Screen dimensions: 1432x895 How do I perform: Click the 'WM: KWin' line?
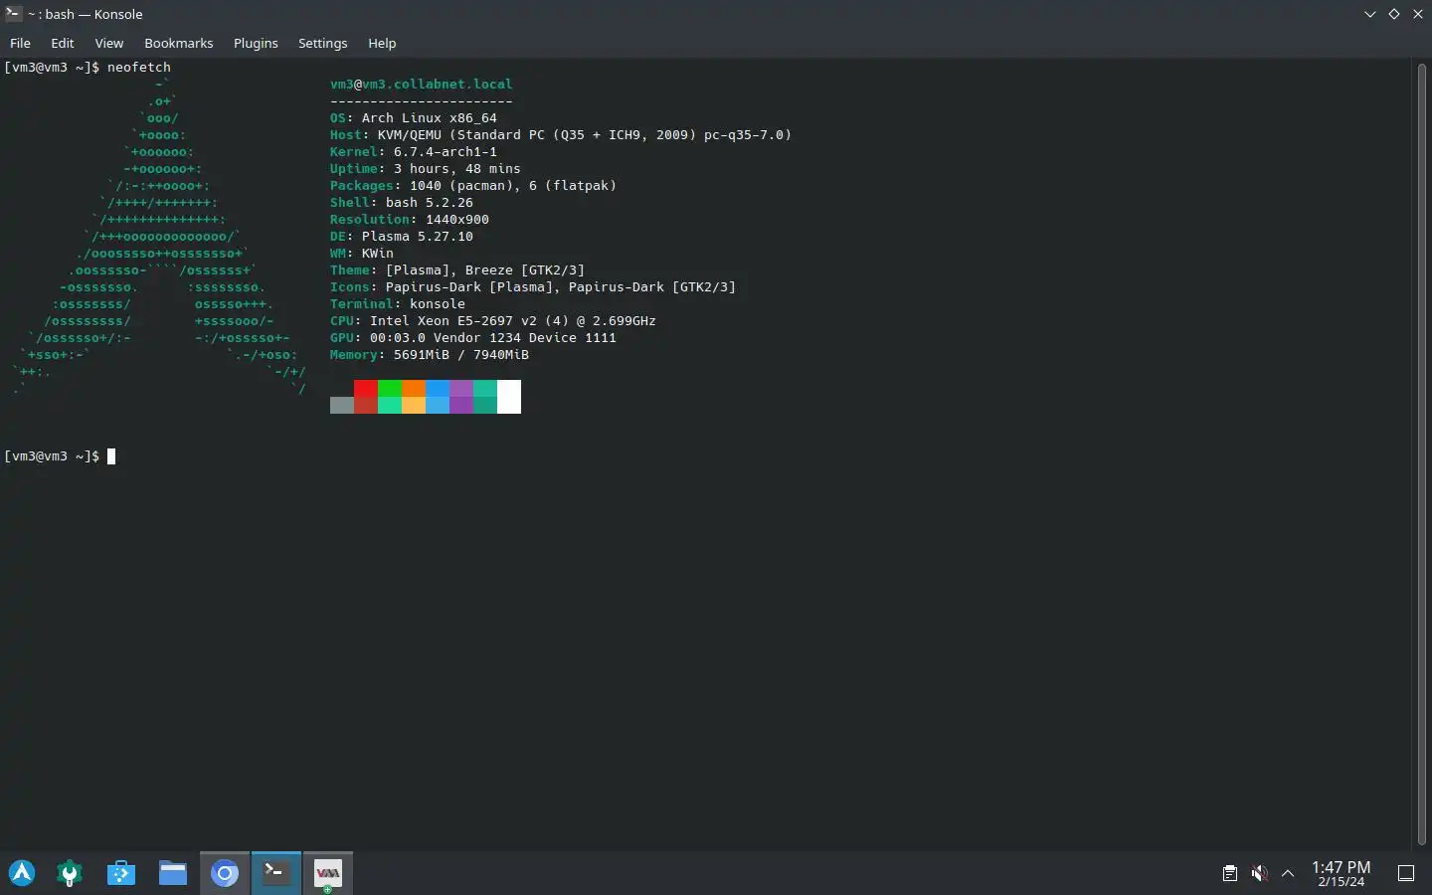(x=362, y=253)
